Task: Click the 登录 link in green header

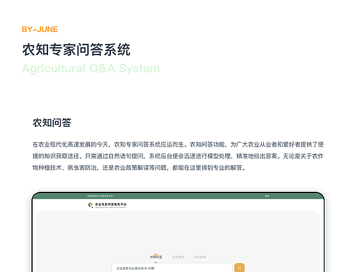Action: pyautogui.click(x=267, y=196)
